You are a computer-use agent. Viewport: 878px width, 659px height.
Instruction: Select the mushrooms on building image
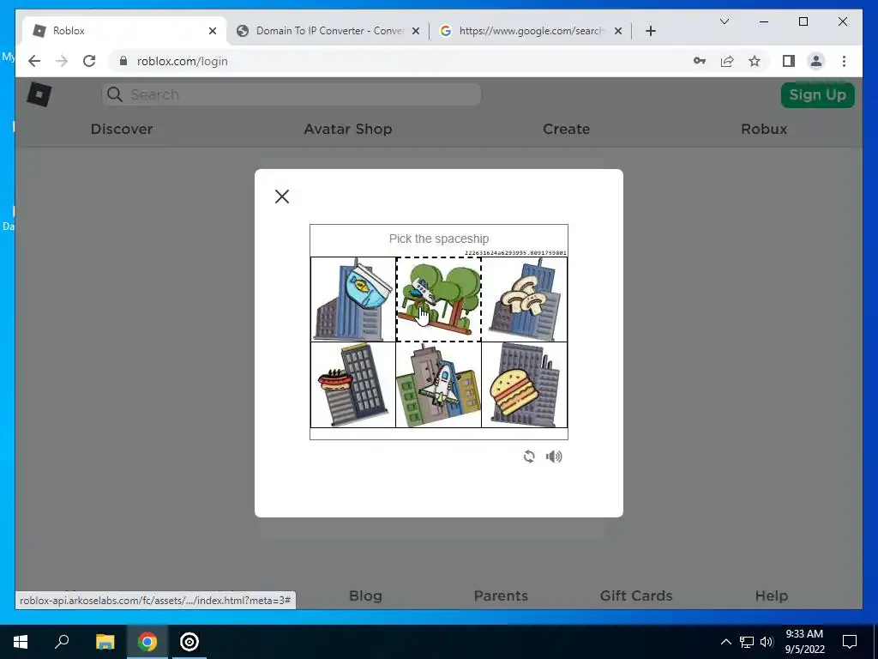[524, 299]
